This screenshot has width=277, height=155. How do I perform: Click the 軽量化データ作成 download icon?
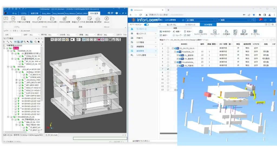pos(79,19)
